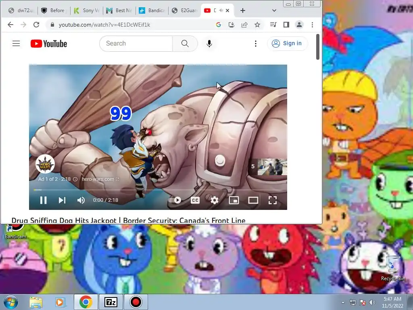This screenshot has width=413, height=310.
Task: Expand the tab search chevron
Action: [274, 10]
